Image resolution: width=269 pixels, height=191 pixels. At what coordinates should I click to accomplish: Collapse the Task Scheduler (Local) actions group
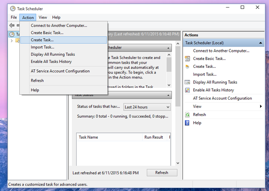point(261,43)
